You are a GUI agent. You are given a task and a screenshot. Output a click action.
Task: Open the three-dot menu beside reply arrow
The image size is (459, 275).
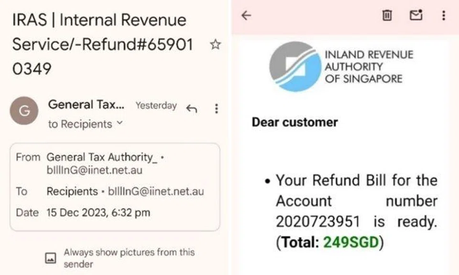tap(216, 109)
